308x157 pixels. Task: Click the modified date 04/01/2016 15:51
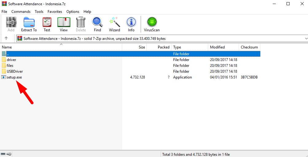pos(224,77)
